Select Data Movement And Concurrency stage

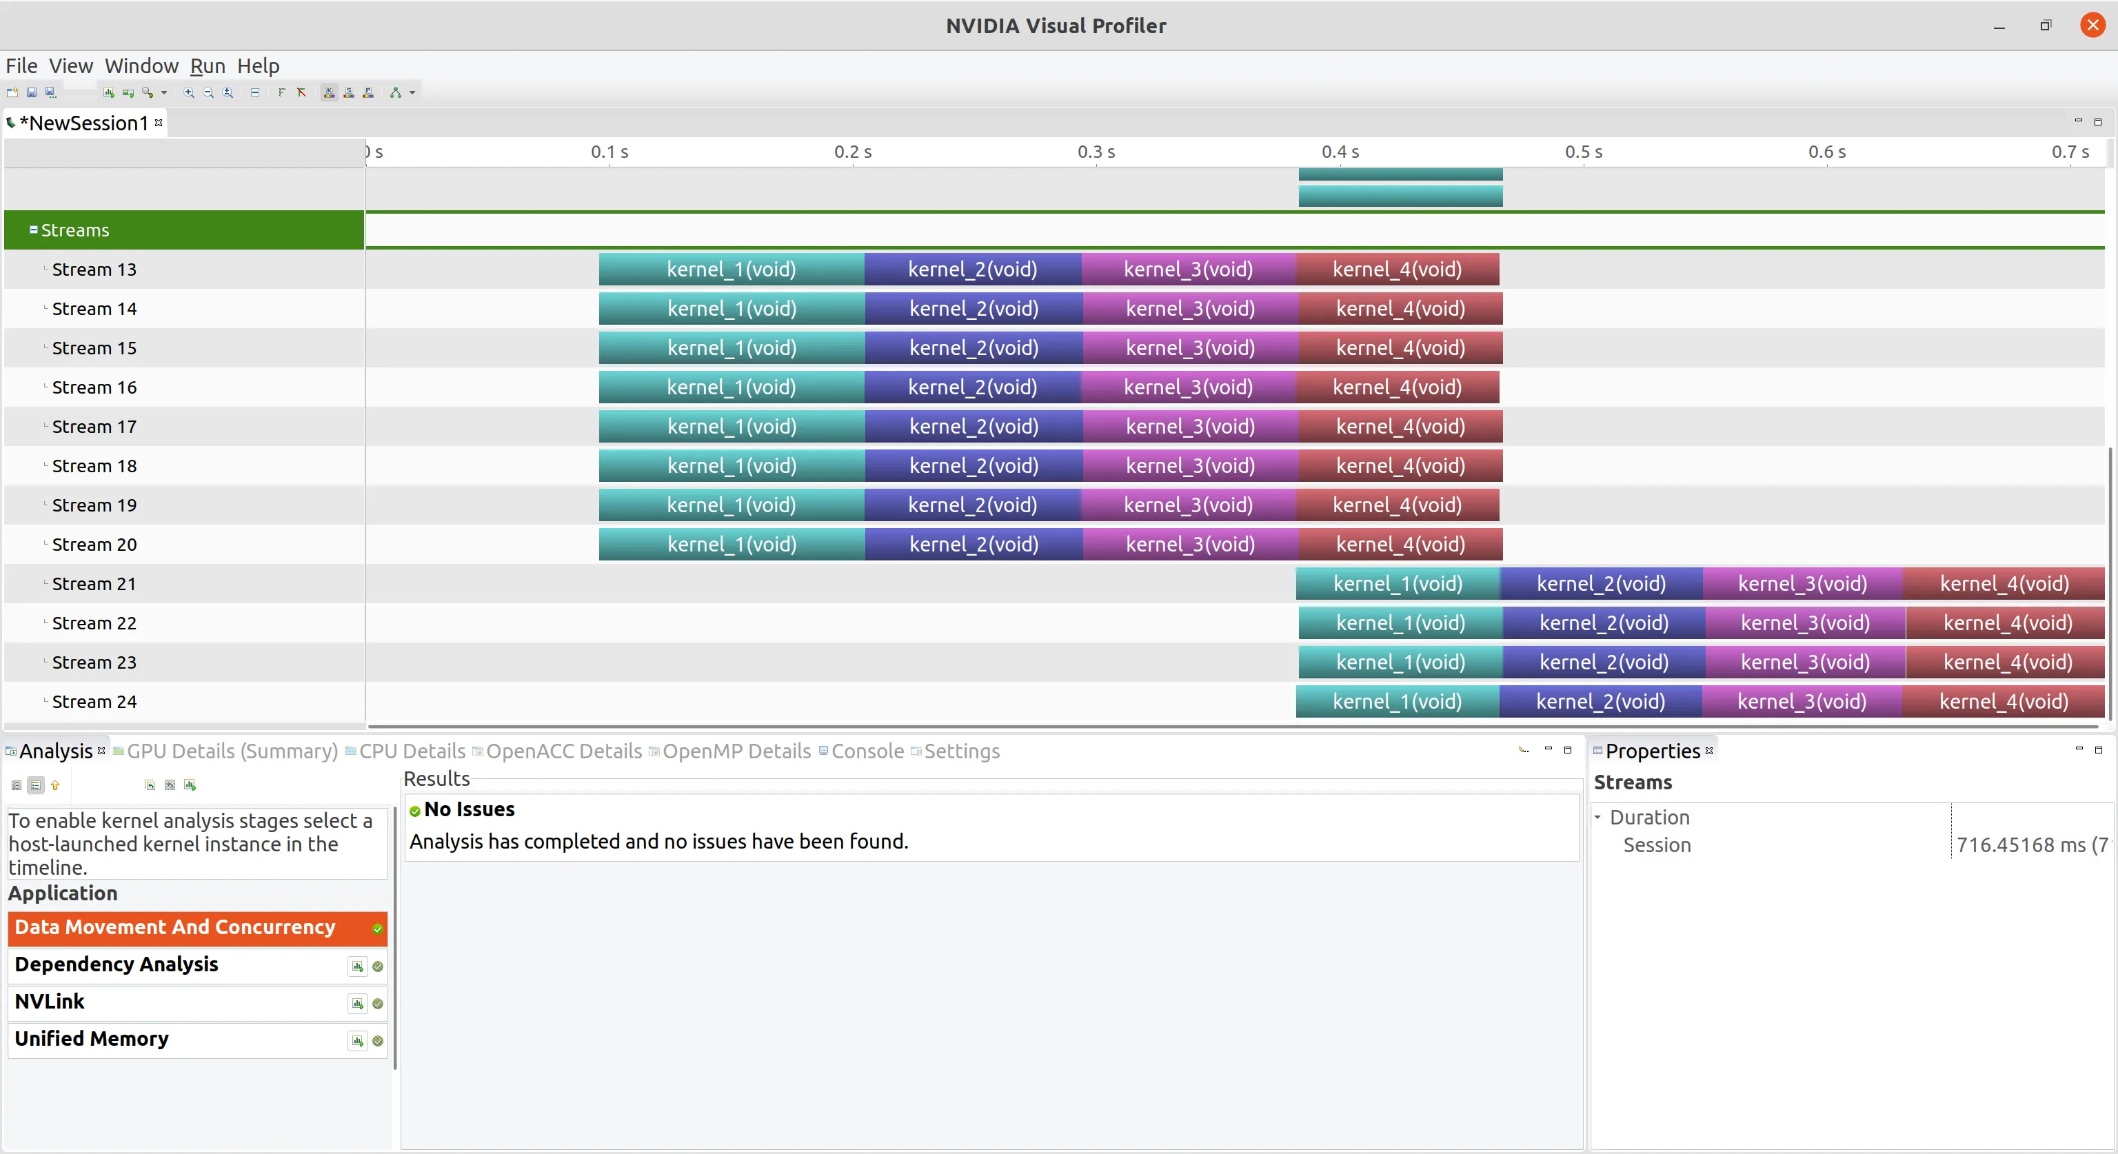[197, 928]
